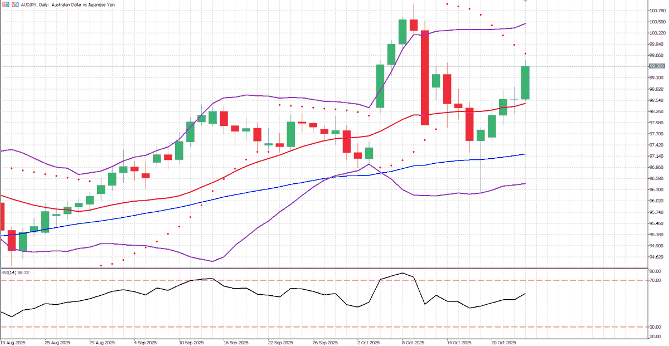Click the 99.660 price axis label
Screen dimensions: 669x346
pos(656,55)
